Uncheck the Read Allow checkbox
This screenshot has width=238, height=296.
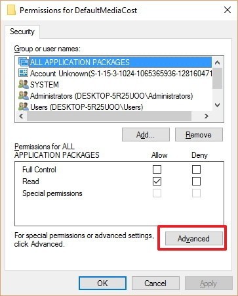157,182
